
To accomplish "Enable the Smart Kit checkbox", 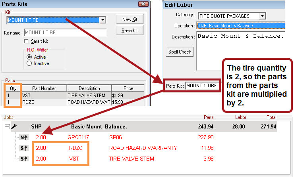I will pos(27,41).
